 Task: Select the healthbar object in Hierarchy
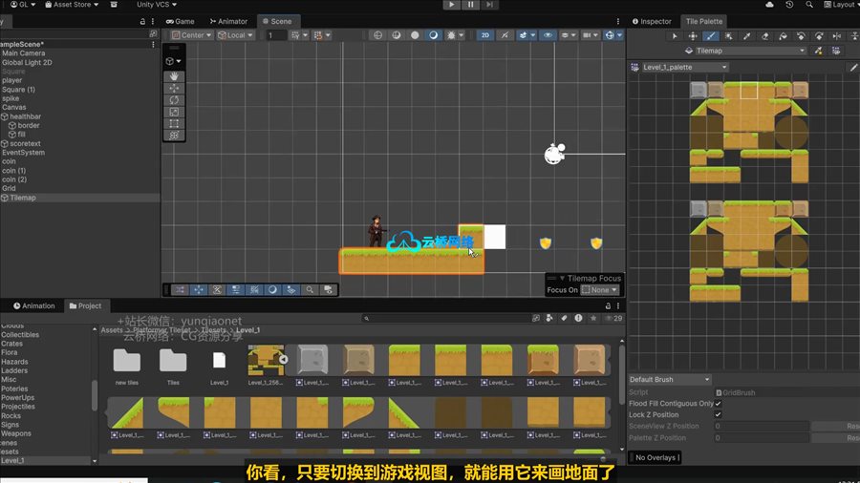pyautogui.click(x=27, y=116)
